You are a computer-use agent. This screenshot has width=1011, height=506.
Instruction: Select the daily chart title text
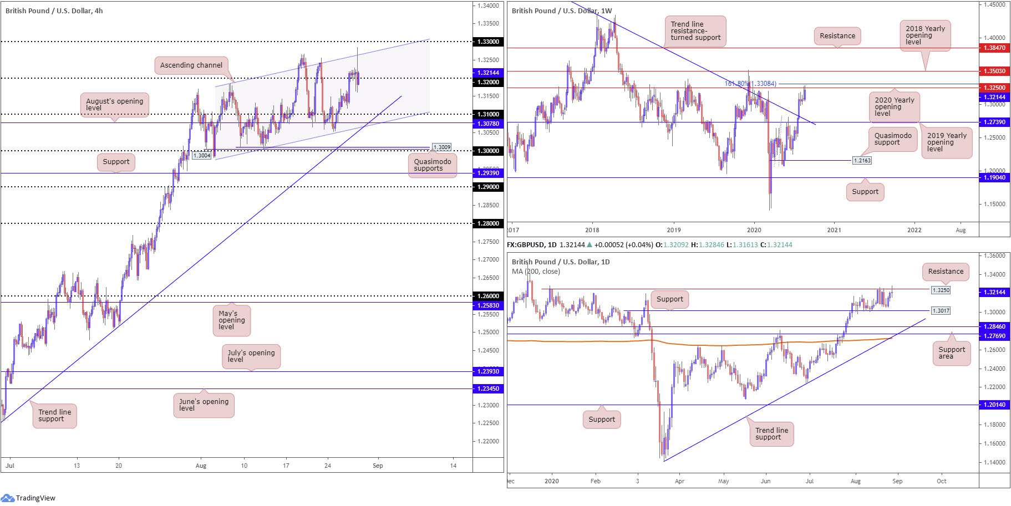click(x=560, y=262)
